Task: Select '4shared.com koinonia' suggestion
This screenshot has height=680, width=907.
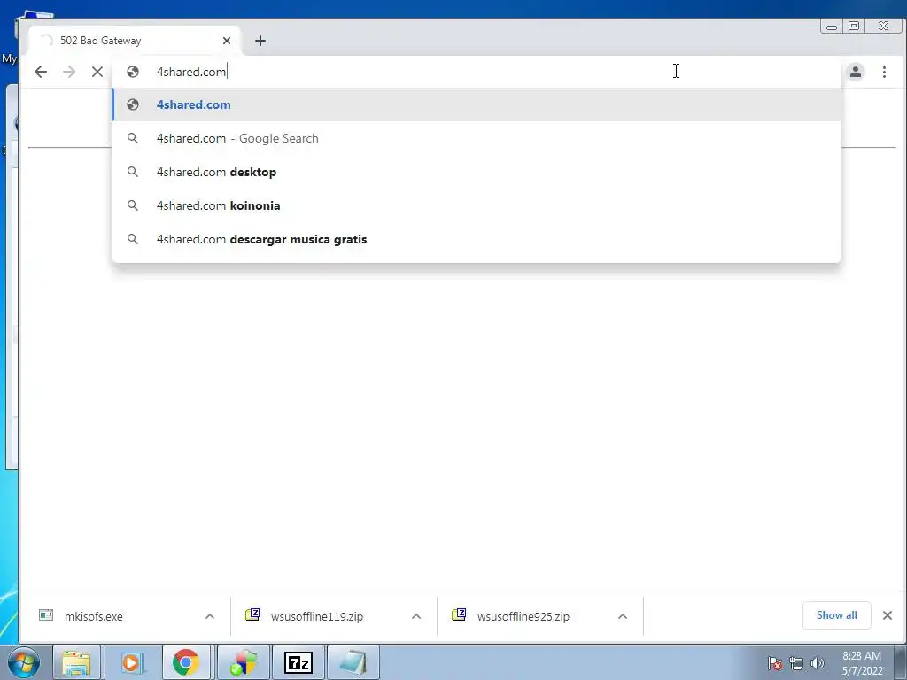Action: (x=477, y=205)
